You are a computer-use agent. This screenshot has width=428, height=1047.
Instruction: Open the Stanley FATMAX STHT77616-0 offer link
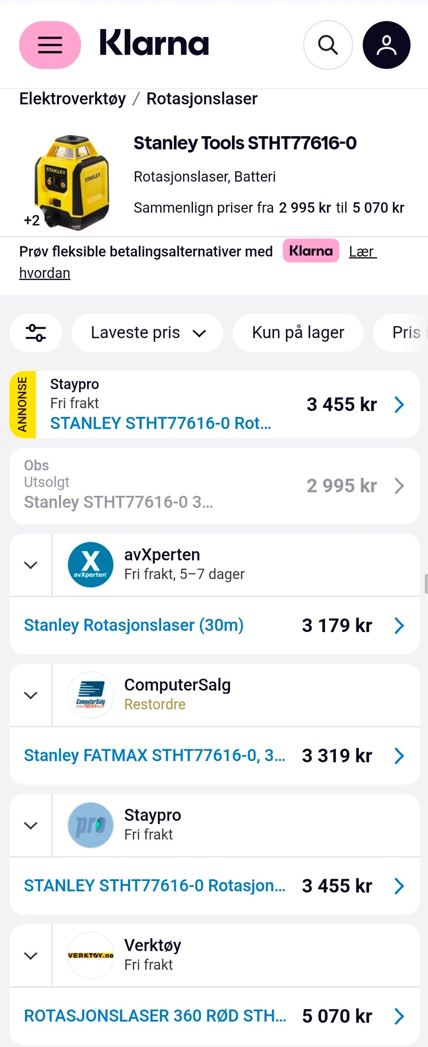(x=154, y=756)
